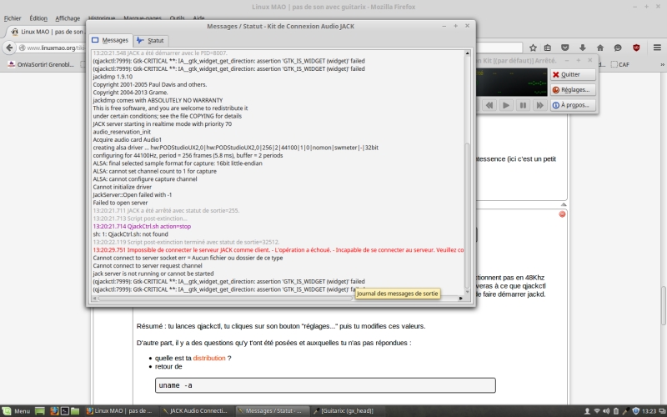667x417 pixels.
Task: Fast-forward JACK transport
Action: tap(539, 105)
